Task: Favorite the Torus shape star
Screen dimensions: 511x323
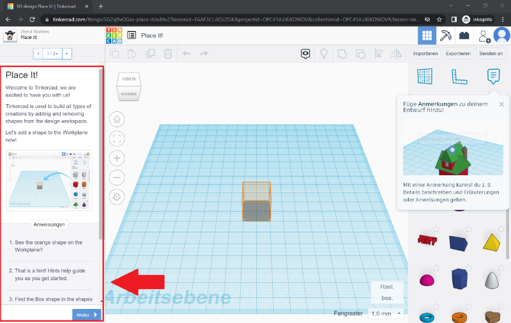Action: point(436,306)
